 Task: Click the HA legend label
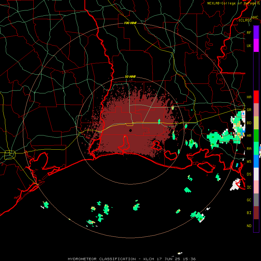[249, 97]
